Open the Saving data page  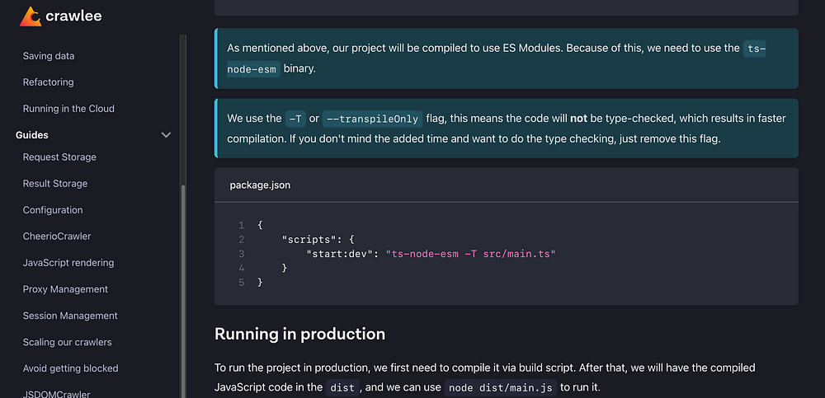(49, 56)
